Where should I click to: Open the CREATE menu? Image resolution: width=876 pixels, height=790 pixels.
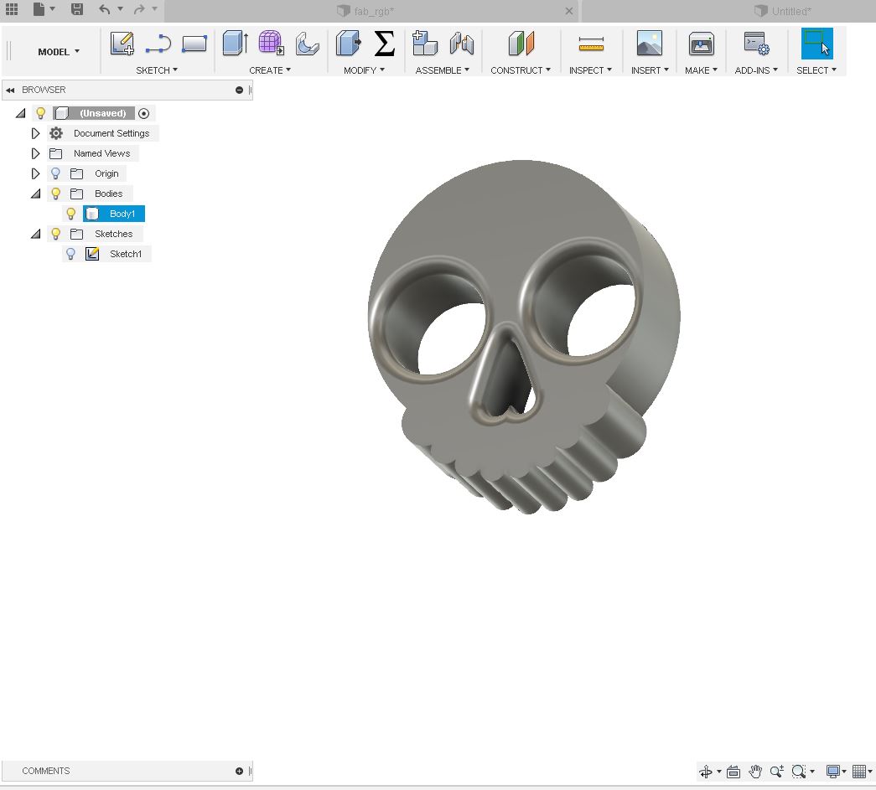[270, 70]
